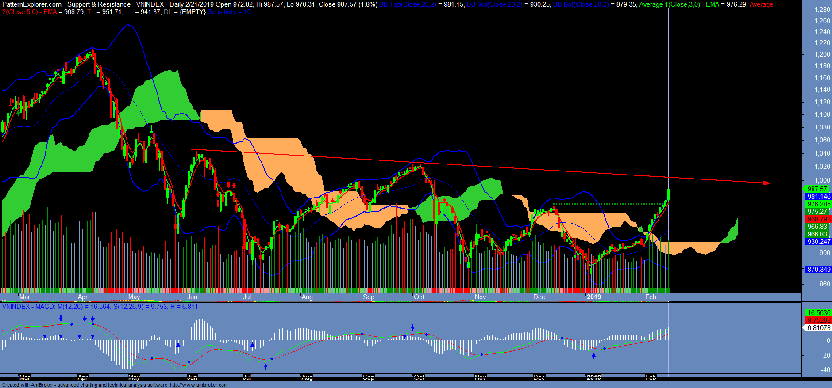Click the 2019 label on the price chart time axis
This screenshot has width=832, height=388.
[593, 297]
